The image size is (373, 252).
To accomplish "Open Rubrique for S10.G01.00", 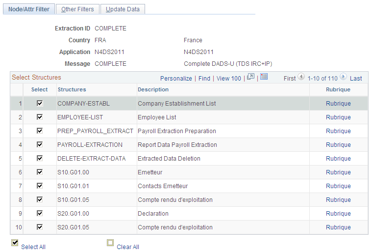I will pos(338,172).
